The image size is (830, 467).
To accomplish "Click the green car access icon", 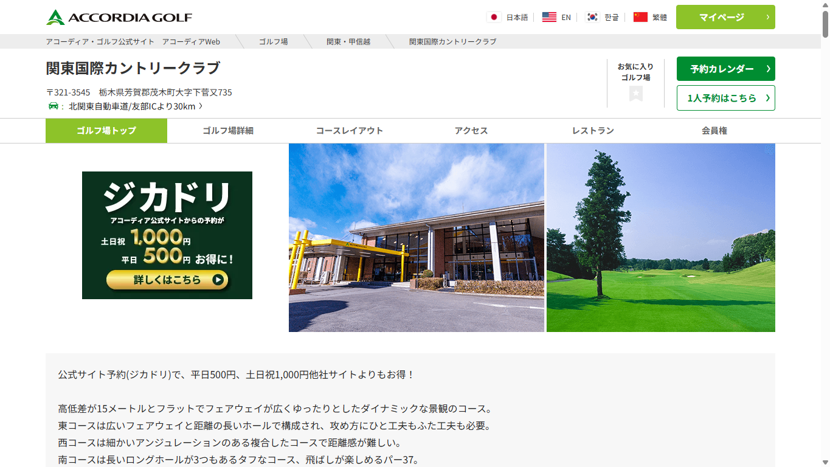I will (x=54, y=106).
